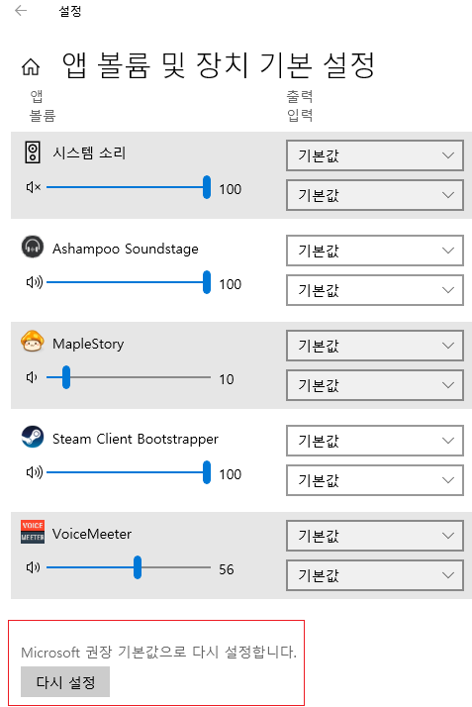The image size is (472, 707).
Task: Mute Ashampoo Soundstage speaker icon
Action: point(35,282)
